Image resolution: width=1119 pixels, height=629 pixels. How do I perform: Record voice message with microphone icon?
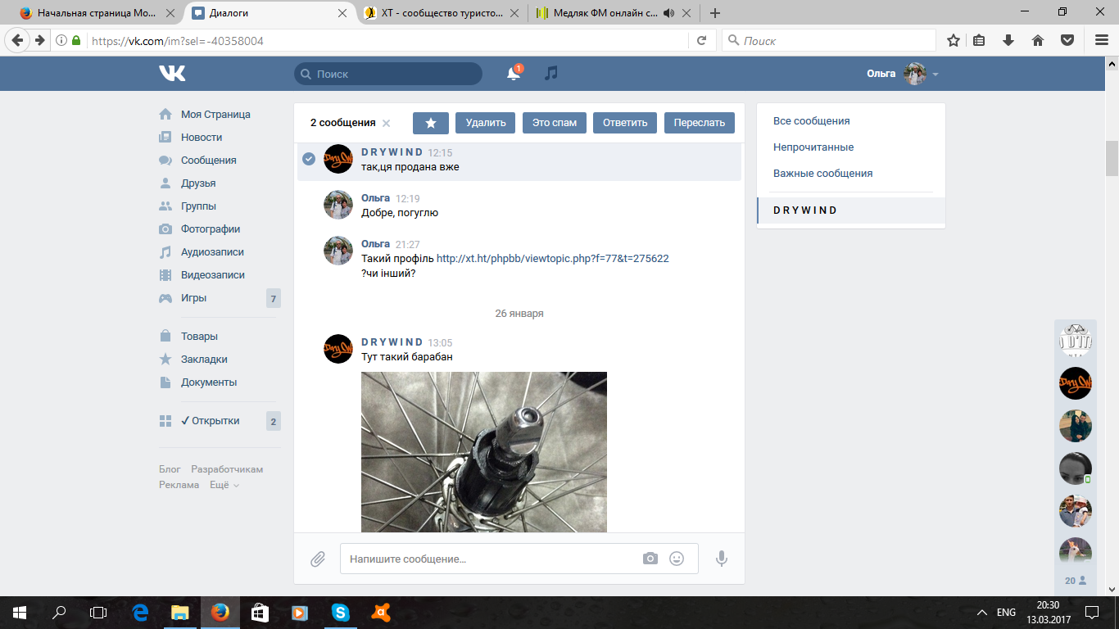722,559
